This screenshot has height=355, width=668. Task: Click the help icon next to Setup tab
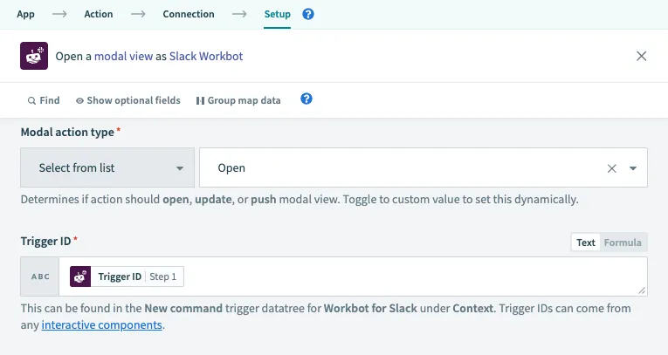click(308, 15)
